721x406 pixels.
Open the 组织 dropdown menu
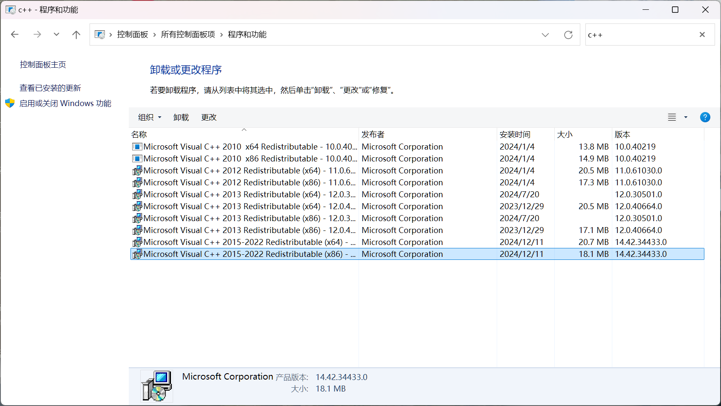tap(150, 117)
